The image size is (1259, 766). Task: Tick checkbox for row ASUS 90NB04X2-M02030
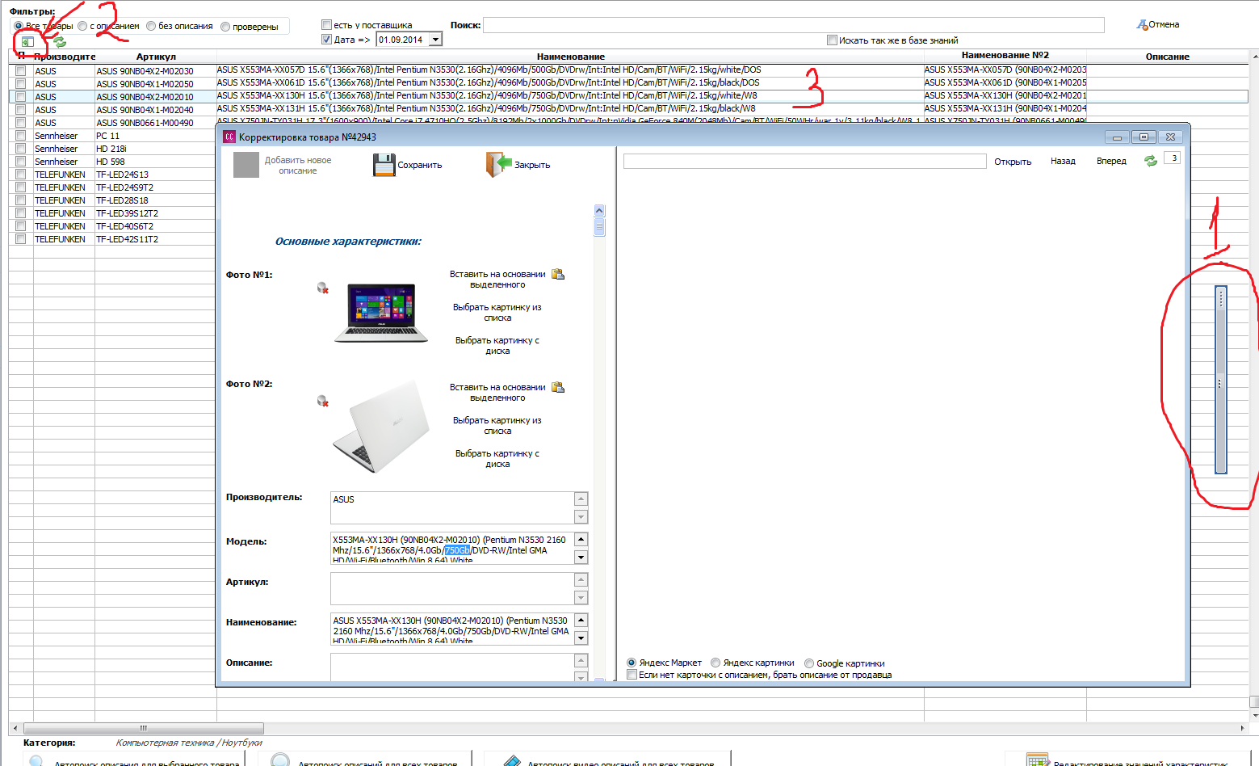(x=20, y=71)
